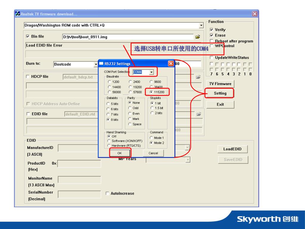
Task: Select the 9600 baudrate option
Action: point(152,82)
